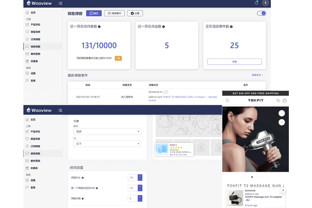Open the TOKFIT store hamburger menu

click(227, 100)
